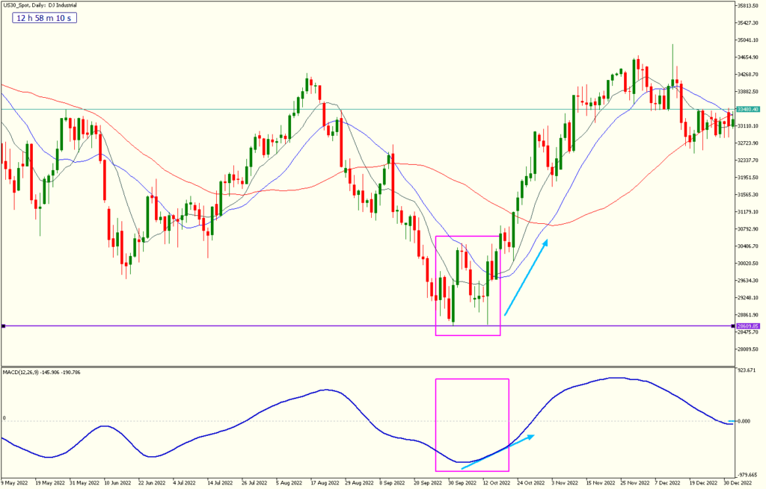Click the teal 33480.40 current price label

[748, 109]
